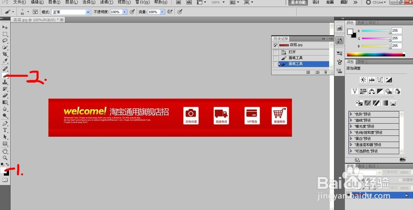413x210 pixels.
Task: Select the Pen tool
Action: (5, 124)
